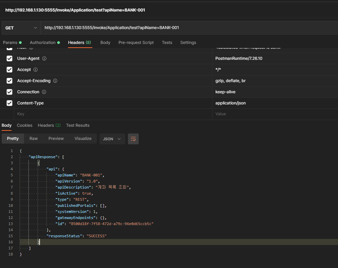Image resolution: width=338 pixels, height=268 pixels.
Task: Open the Pre-request Script tab
Action: coord(136,43)
